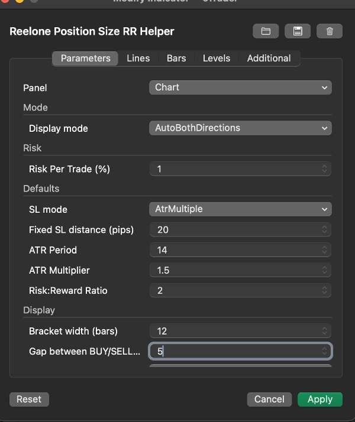Click the Fixed SL distance stepper arrows

pyautogui.click(x=324, y=229)
